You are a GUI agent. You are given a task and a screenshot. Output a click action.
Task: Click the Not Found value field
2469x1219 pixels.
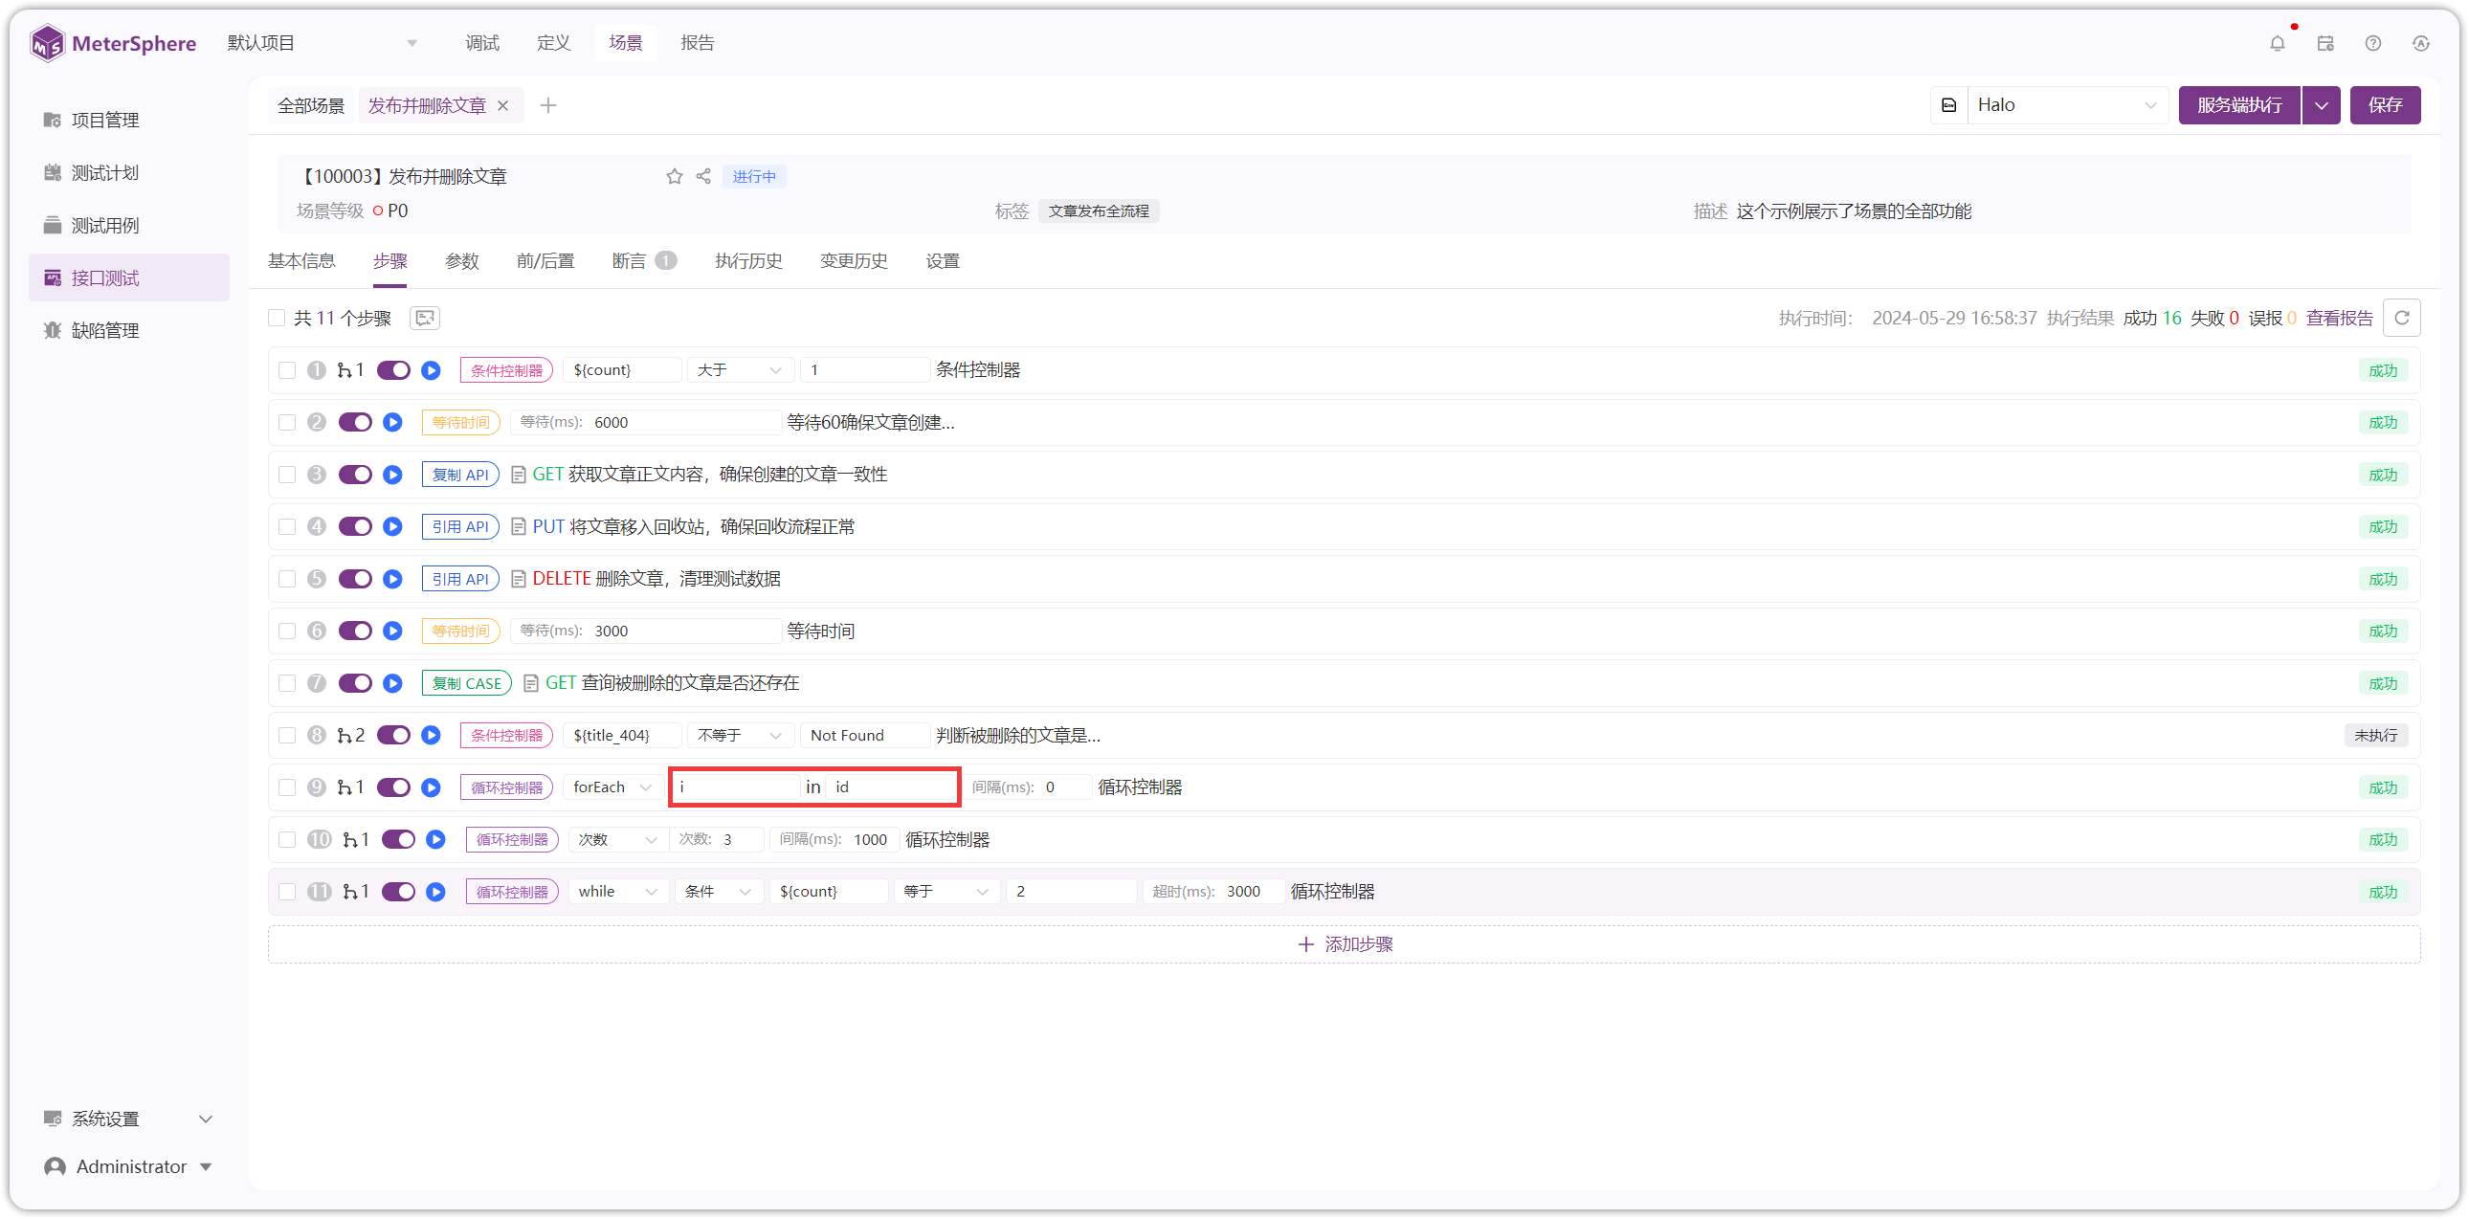pos(864,736)
